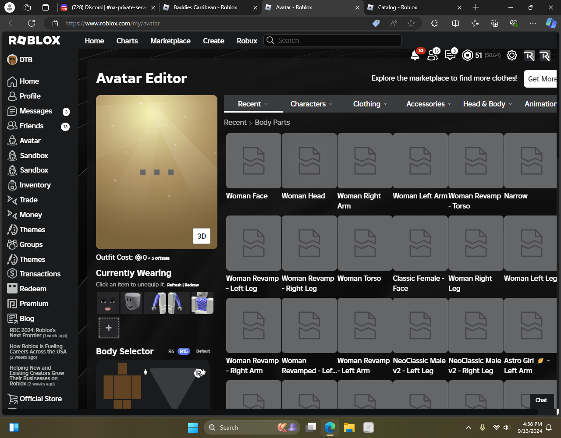Open the Edge Copilot icon
Screen dimensions: 561x438
tap(551, 23)
